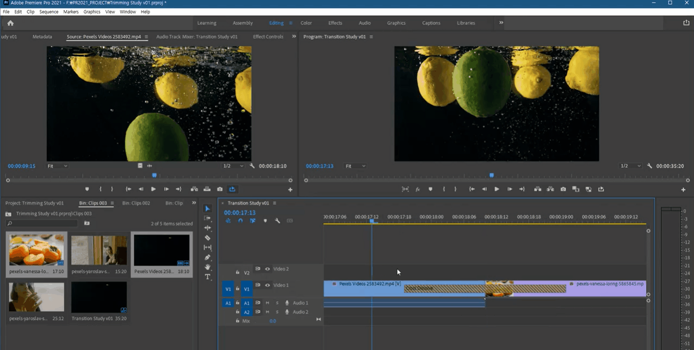Image resolution: width=694 pixels, height=350 pixels.
Task: Pick the Hand tool
Action: [x=208, y=267]
